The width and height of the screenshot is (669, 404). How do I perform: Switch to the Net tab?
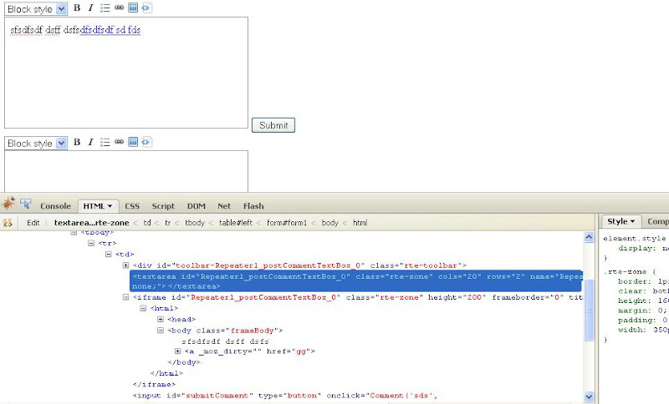[x=224, y=206]
